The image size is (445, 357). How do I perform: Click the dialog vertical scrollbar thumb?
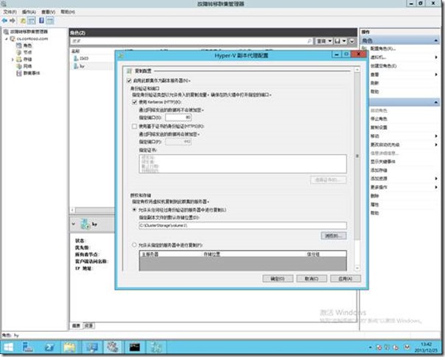pyautogui.click(x=357, y=156)
